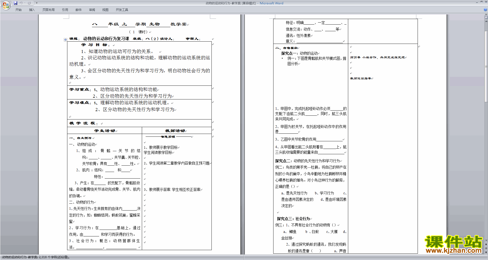
Task: Click the Select Browse Object round button
Action: pos(486,248)
